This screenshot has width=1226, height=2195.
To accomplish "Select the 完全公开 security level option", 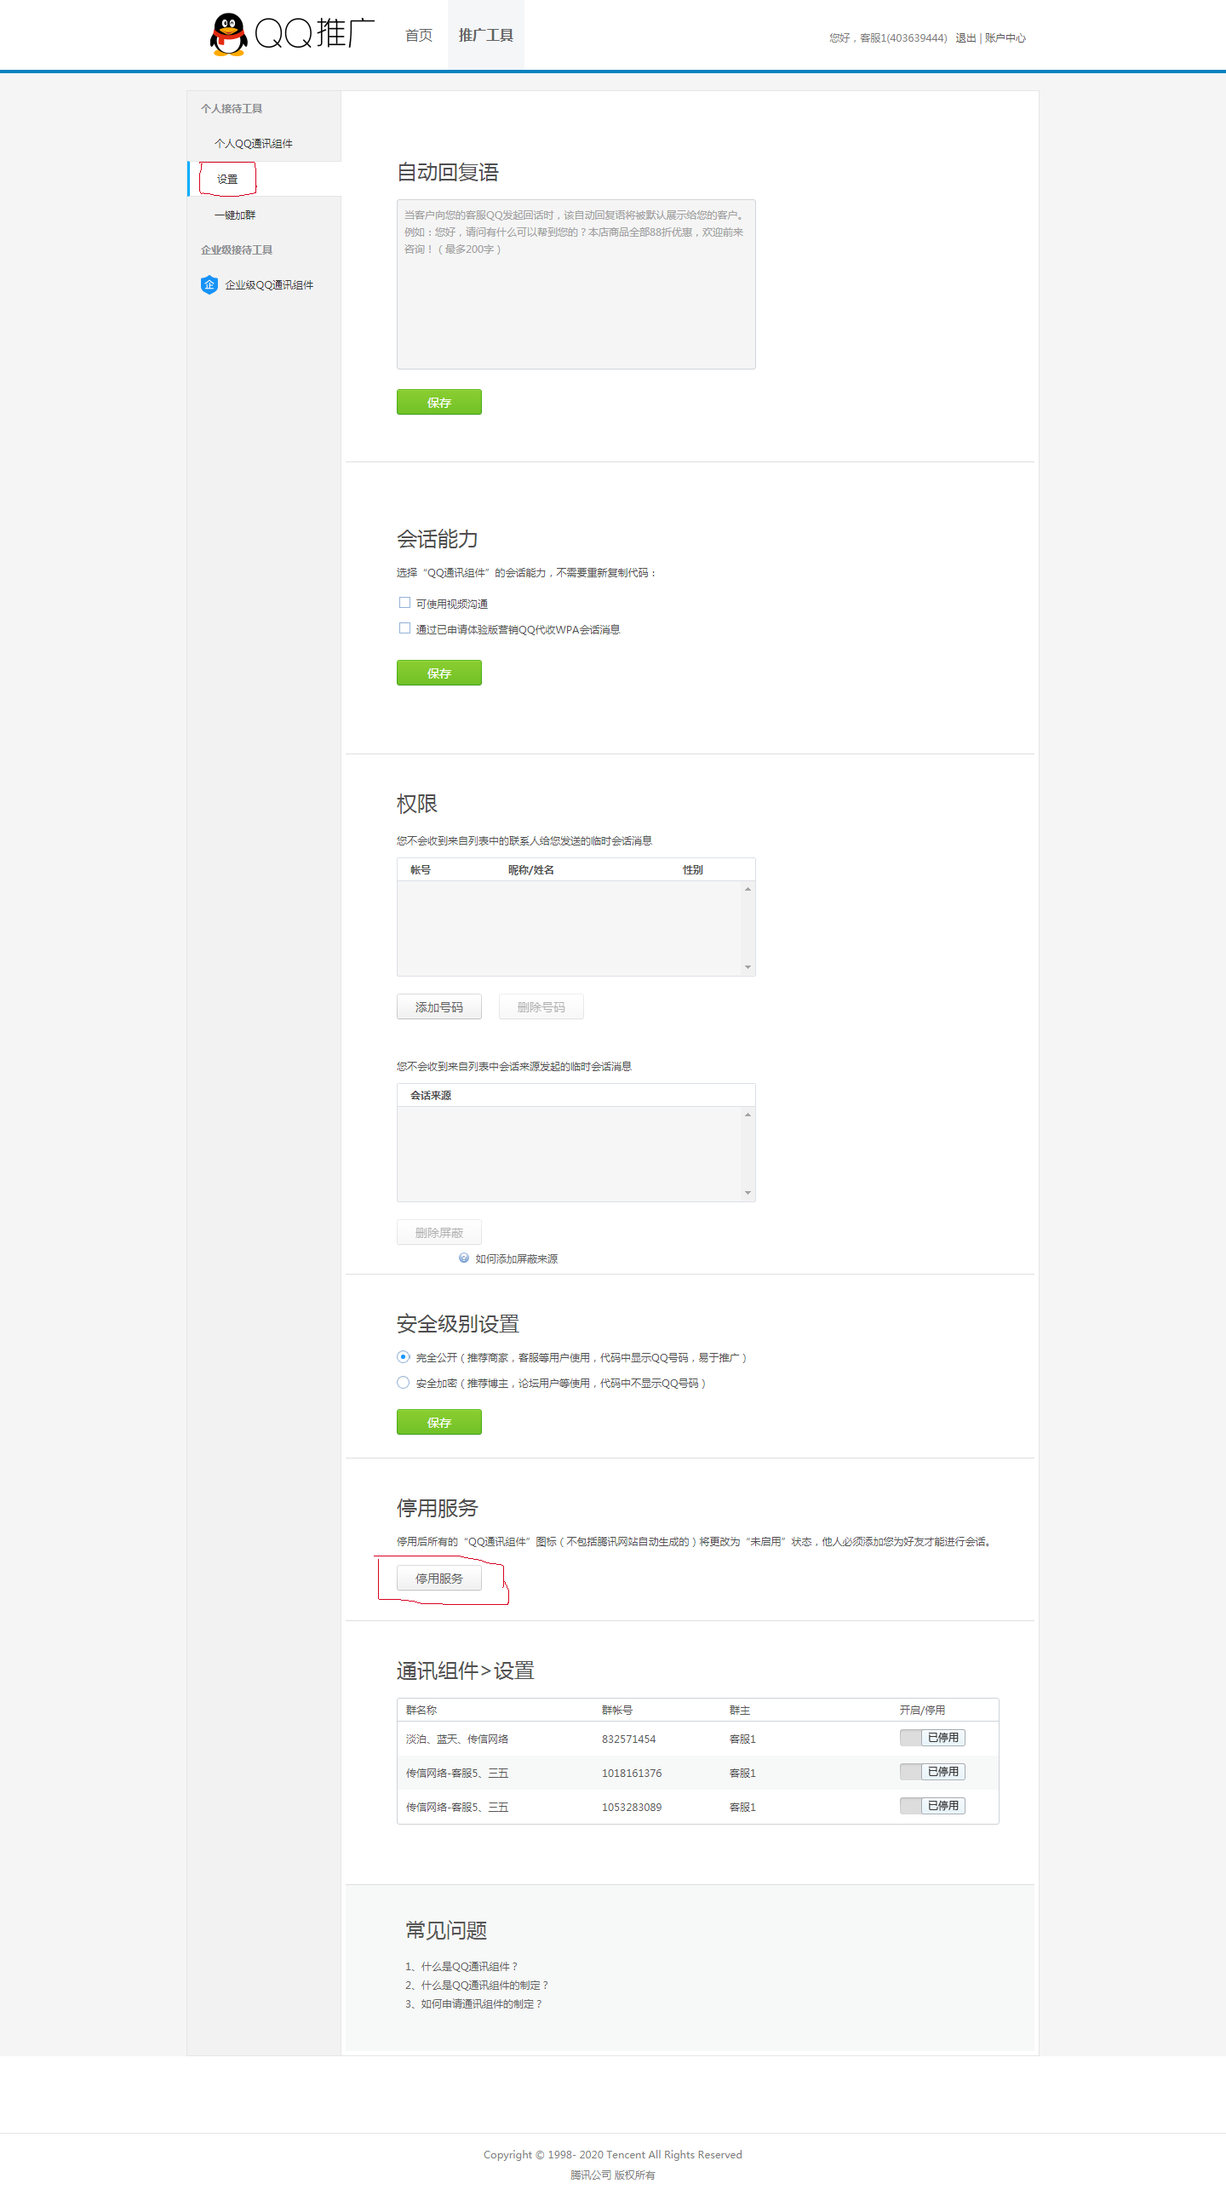I will tap(403, 1356).
